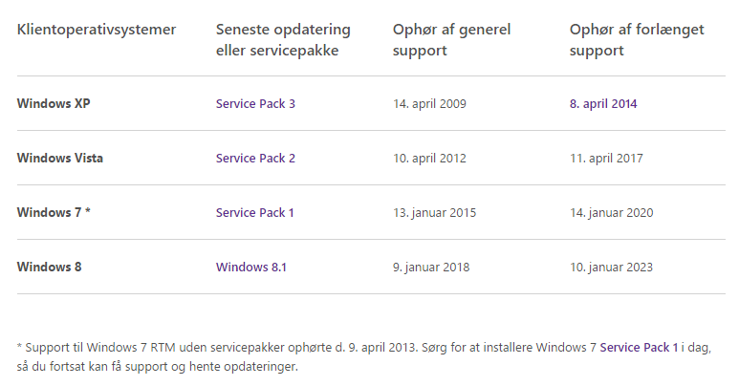739x386 pixels.
Task: Click the Klientoperativsystemer column header
Action: 97,30
